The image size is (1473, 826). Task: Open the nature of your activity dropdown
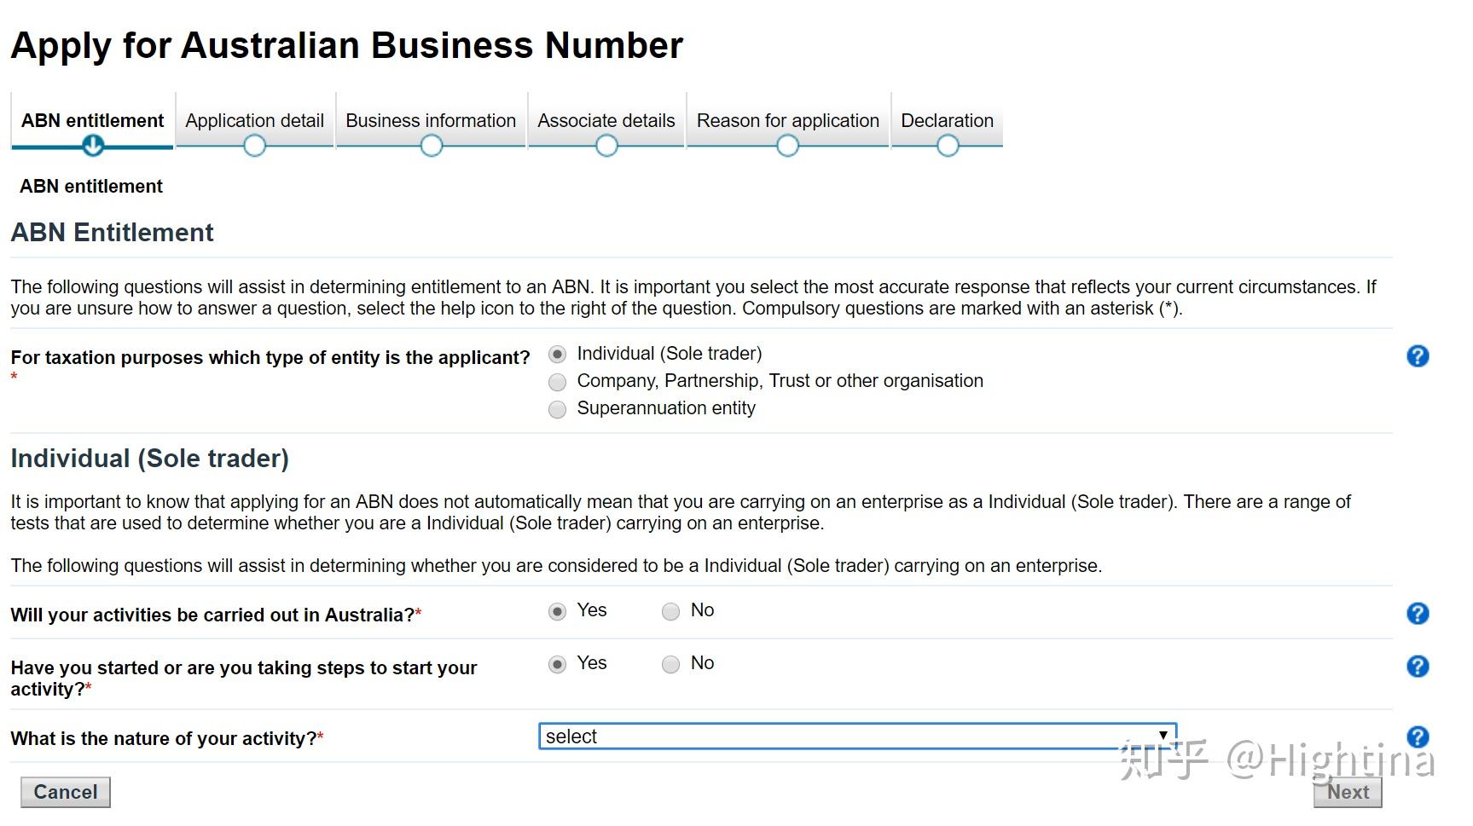(857, 736)
